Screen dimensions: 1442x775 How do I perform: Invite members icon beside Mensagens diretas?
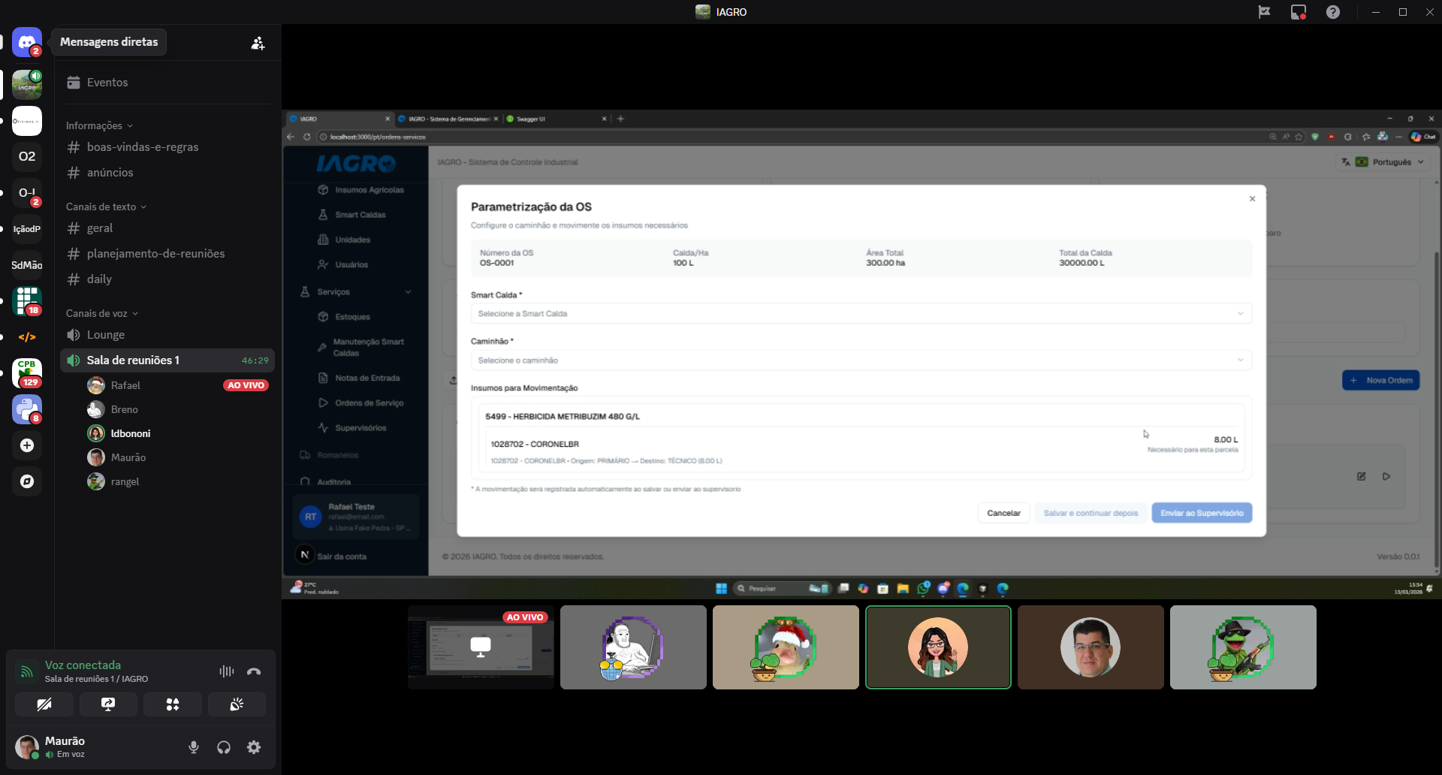258,44
